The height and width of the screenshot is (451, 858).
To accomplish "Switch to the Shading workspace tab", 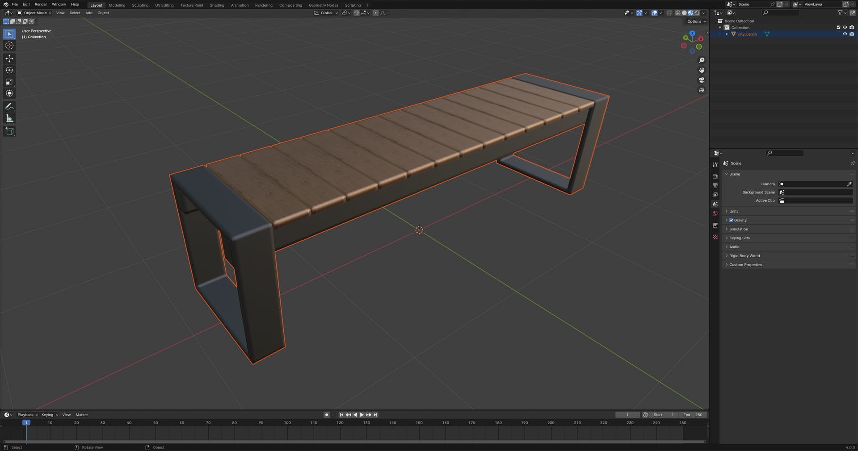I will pyautogui.click(x=217, y=5).
